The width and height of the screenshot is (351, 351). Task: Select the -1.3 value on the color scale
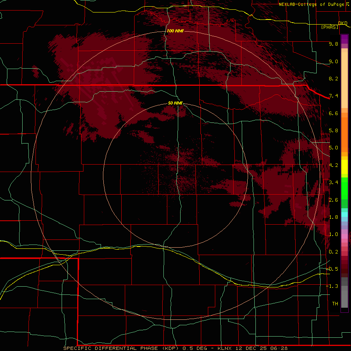(332, 286)
